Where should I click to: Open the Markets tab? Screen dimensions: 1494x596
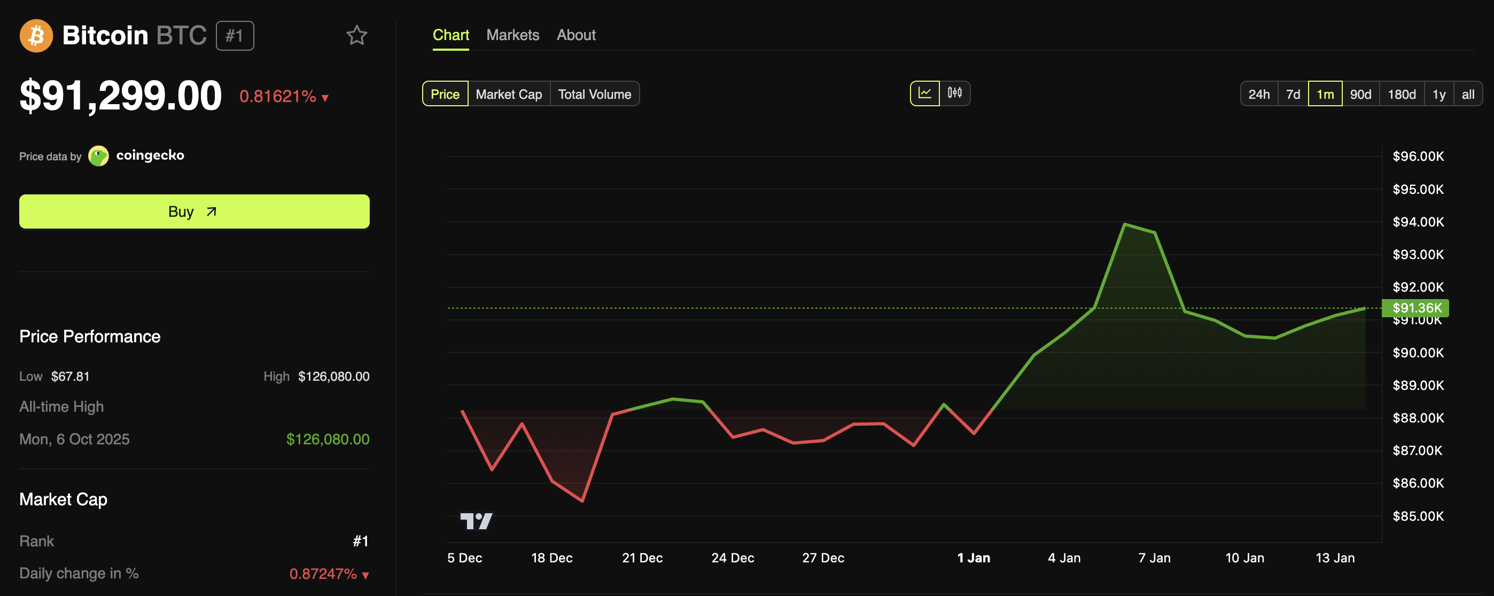coord(512,35)
